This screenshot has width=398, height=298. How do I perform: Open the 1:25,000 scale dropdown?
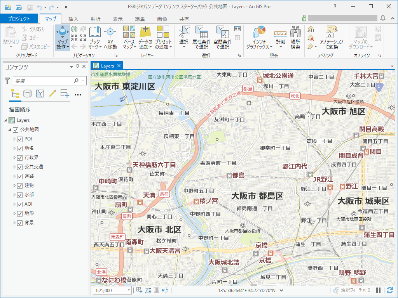click(x=129, y=290)
